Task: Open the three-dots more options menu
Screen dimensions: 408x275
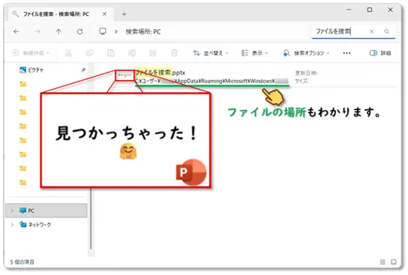Action: [x=347, y=53]
